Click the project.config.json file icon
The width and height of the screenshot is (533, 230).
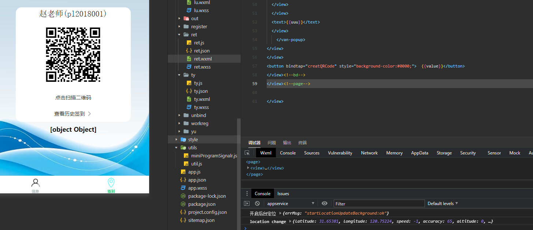point(183,212)
